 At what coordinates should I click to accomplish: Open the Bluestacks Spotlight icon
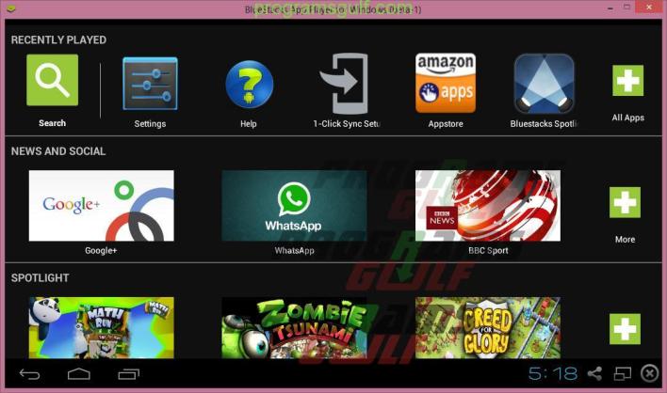[x=545, y=83]
